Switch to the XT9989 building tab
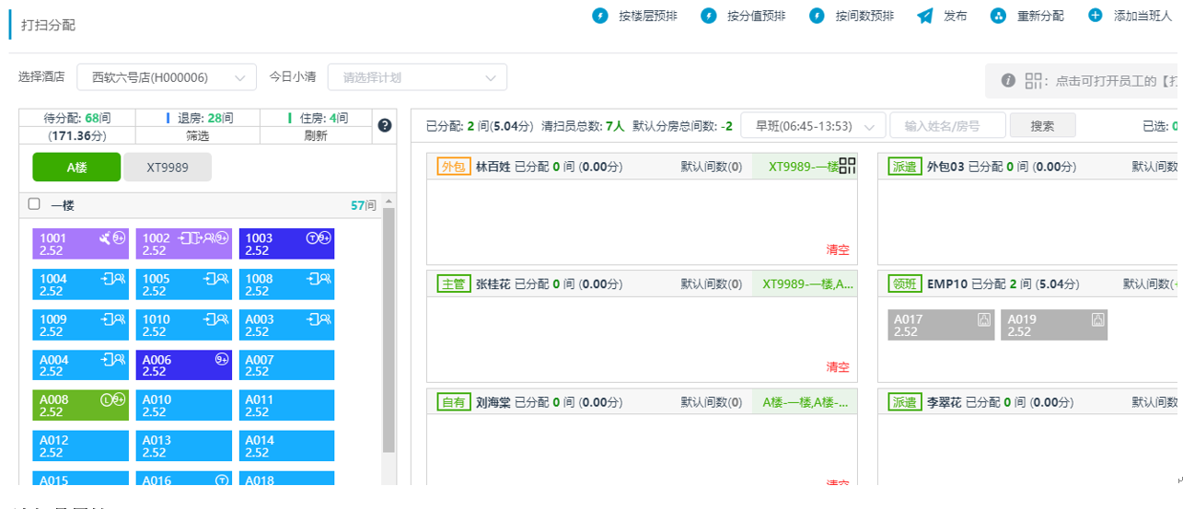 [168, 167]
